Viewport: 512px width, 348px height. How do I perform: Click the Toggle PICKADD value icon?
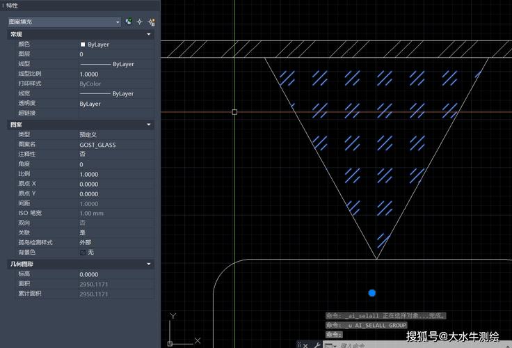pos(129,22)
